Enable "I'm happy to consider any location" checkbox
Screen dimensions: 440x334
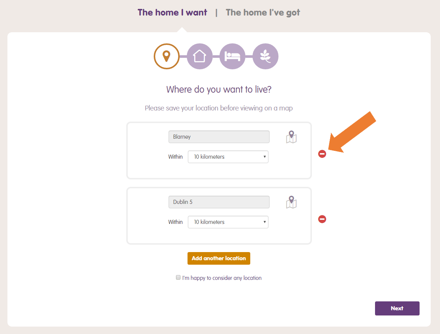178,277
